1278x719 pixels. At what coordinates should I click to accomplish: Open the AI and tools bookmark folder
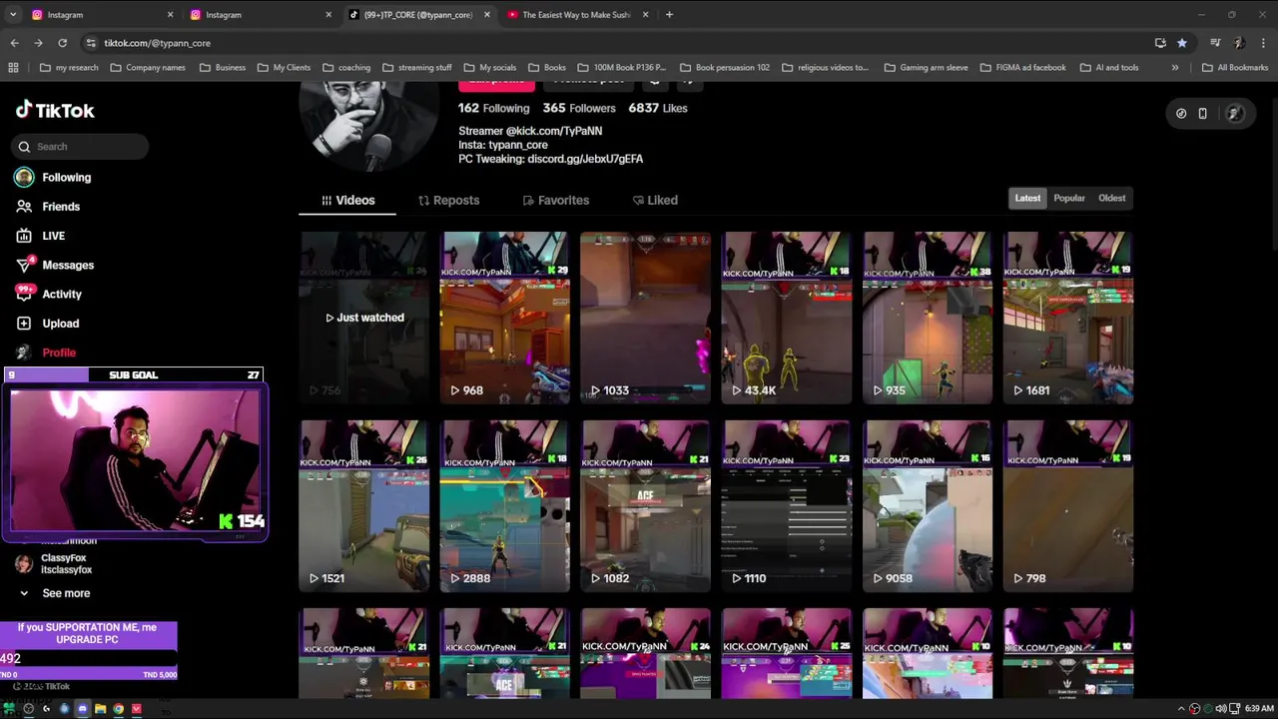(x=1108, y=68)
